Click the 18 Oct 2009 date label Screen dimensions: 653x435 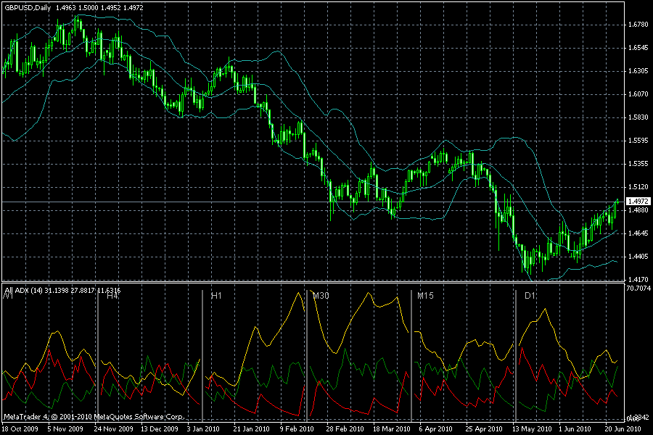20,428
